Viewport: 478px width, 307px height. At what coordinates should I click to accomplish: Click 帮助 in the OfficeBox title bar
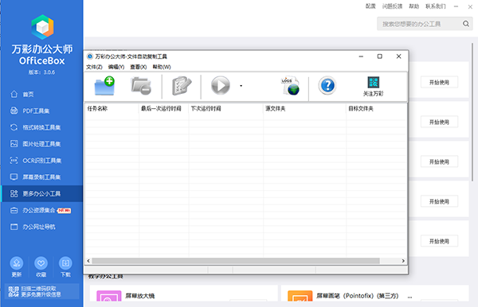click(413, 6)
